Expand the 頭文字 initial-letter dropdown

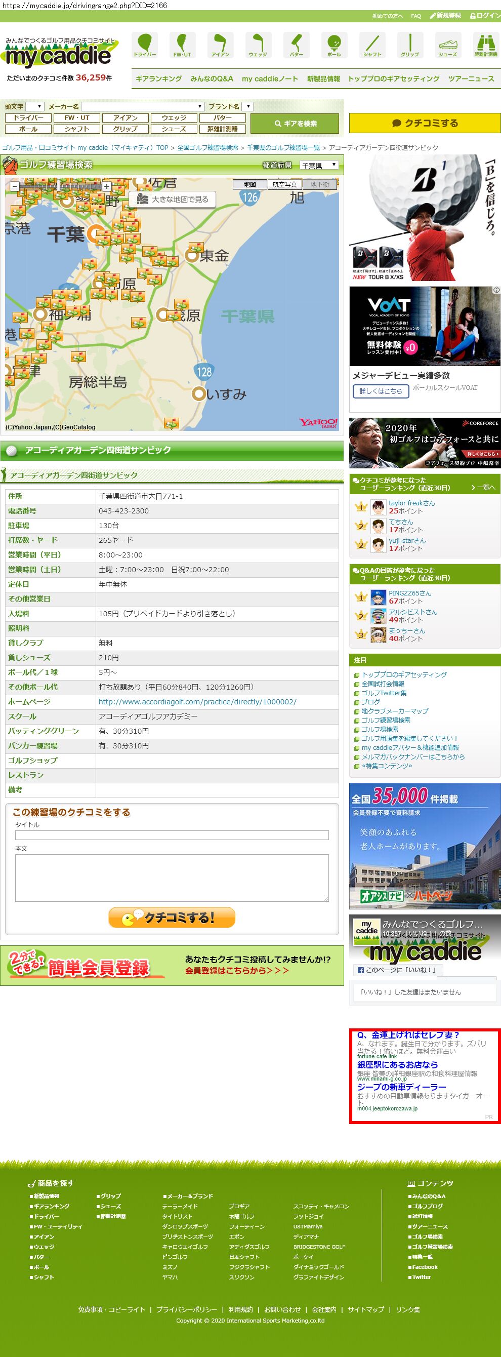pyautogui.click(x=35, y=106)
